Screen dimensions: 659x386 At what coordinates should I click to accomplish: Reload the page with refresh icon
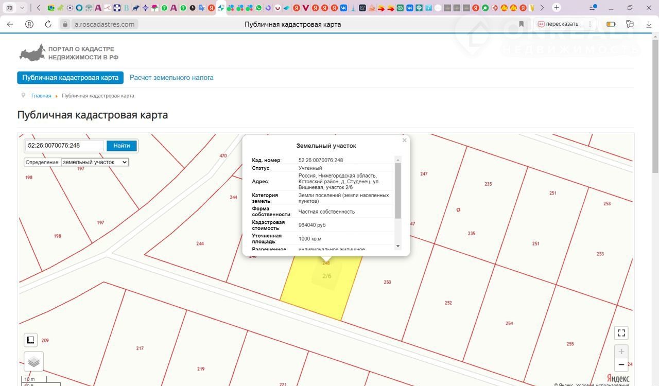(48, 24)
